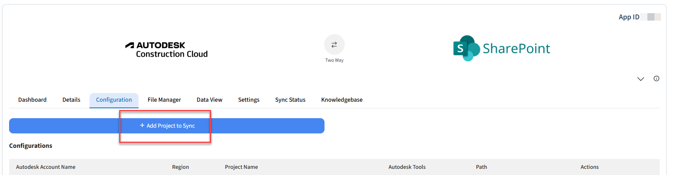Click the Project Name column header
This screenshot has width=675, height=175.
click(x=241, y=167)
